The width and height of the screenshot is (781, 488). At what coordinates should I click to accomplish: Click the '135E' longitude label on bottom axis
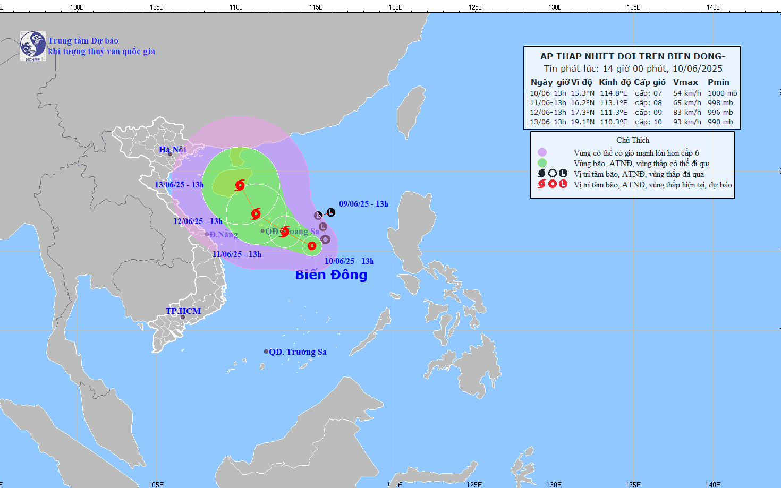coord(633,484)
